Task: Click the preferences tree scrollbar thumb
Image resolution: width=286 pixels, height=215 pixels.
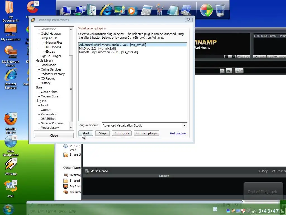Action: pyautogui.click(x=71, y=89)
